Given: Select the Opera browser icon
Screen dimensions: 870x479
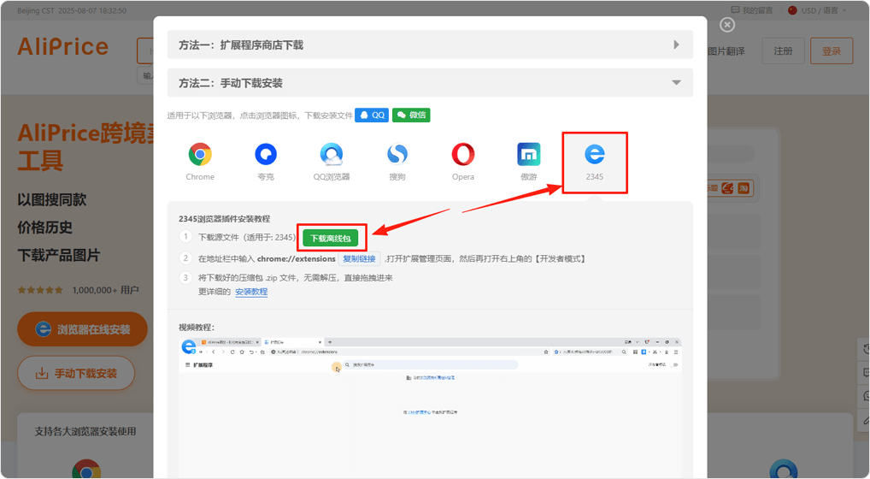Looking at the screenshot, I should point(463,155).
